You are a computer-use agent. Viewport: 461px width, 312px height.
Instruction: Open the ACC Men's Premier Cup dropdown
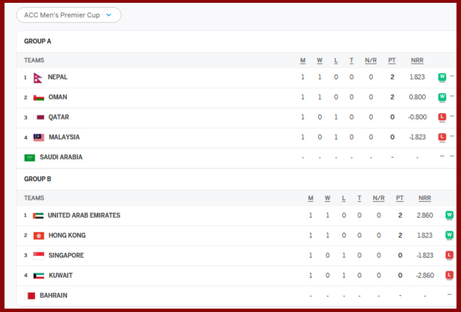[68, 15]
